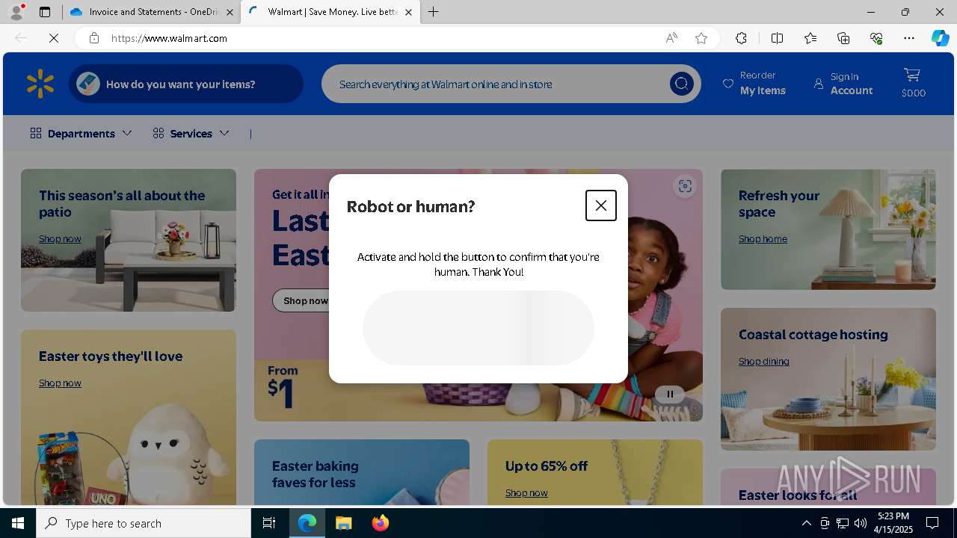Show hidden system tray icons
Viewport: 957px width, 538px height.
806,523
